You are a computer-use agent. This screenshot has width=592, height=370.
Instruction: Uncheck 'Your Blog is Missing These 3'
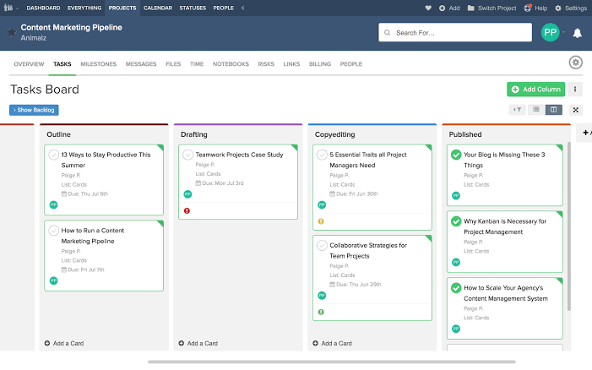(x=456, y=155)
